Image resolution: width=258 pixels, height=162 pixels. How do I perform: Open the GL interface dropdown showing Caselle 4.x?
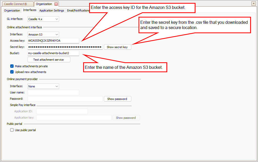pyautogui.click(x=43, y=19)
